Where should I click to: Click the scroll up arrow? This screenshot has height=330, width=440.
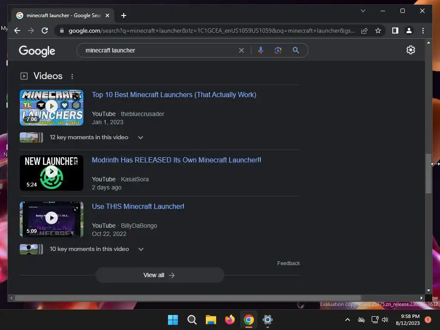tap(428, 43)
